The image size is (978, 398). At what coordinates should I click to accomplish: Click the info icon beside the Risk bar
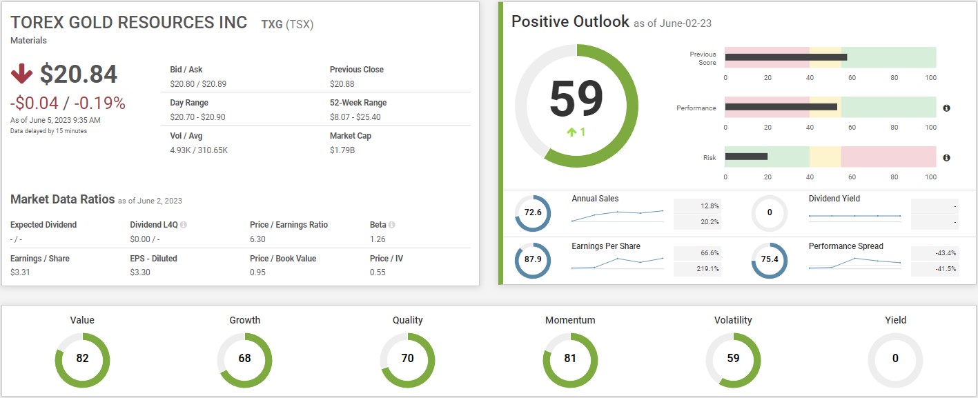click(946, 158)
